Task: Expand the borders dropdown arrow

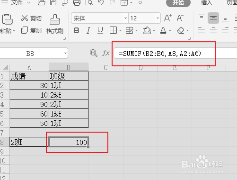Action: click(x=120, y=30)
